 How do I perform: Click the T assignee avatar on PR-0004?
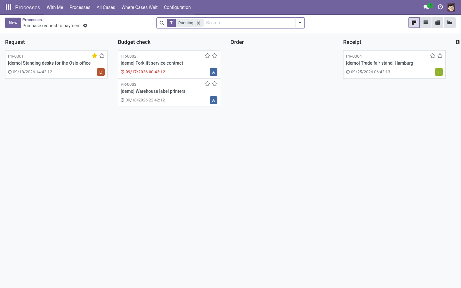pyautogui.click(x=439, y=72)
